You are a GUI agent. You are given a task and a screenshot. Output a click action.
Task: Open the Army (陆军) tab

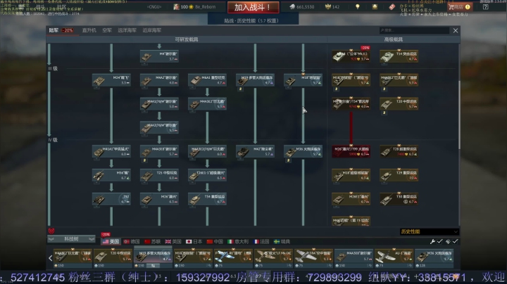(54, 30)
